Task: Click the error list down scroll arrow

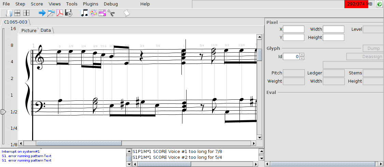Action: 262,158
